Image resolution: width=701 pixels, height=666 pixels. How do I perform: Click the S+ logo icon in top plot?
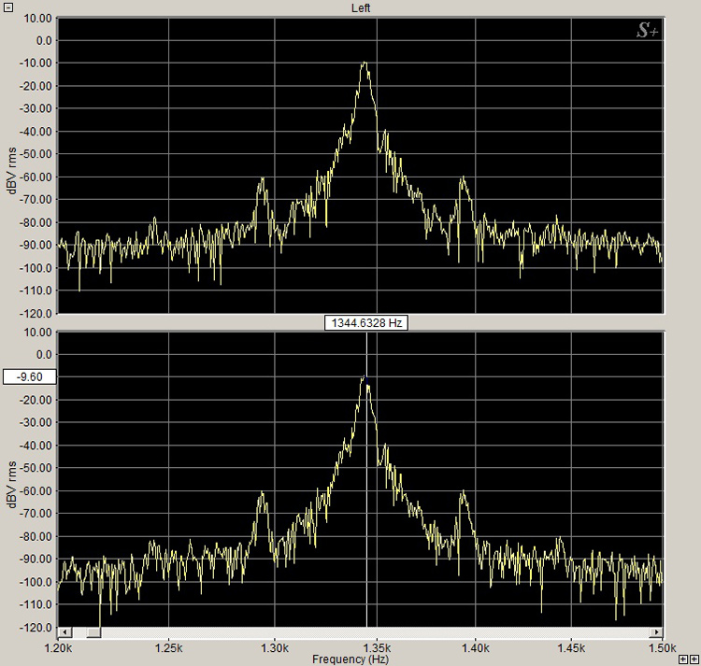click(x=647, y=31)
